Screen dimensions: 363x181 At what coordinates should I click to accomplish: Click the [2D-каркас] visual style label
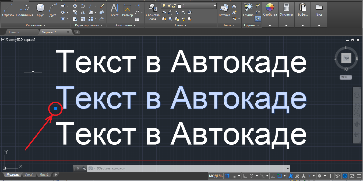(x=27, y=40)
